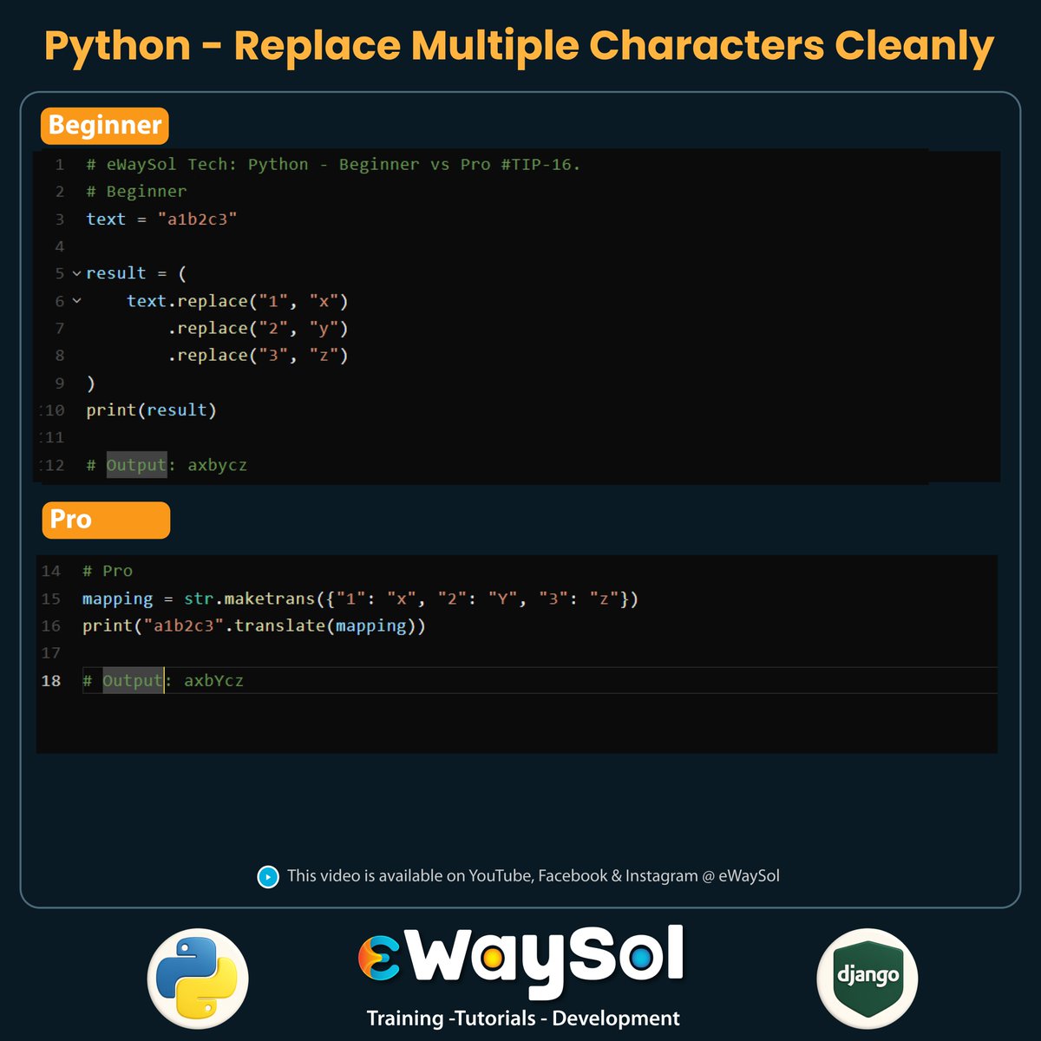Image resolution: width=1041 pixels, height=1041 pixels.
Task: Click the highlighted Output word on line 12
Action: (135, 465)
